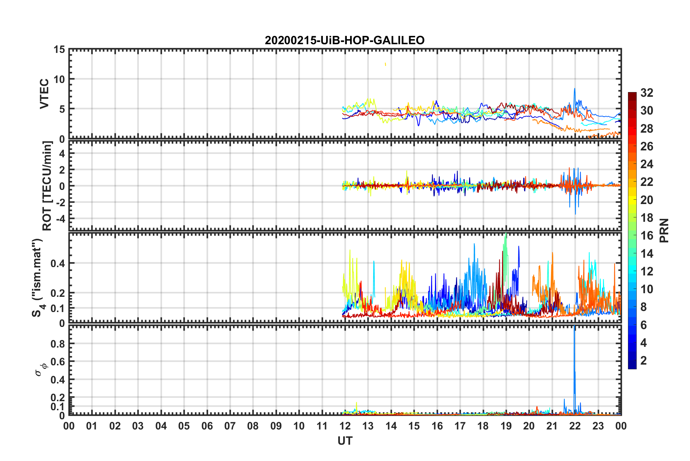Click the x-axis tick 22
This screenshot has height=461, width=690.
click(x=575, y=426)
